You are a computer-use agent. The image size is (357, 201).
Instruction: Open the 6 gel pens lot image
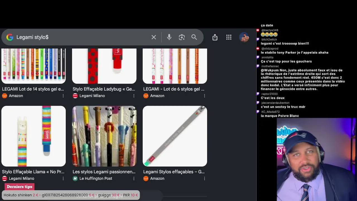tap(175, 66)
